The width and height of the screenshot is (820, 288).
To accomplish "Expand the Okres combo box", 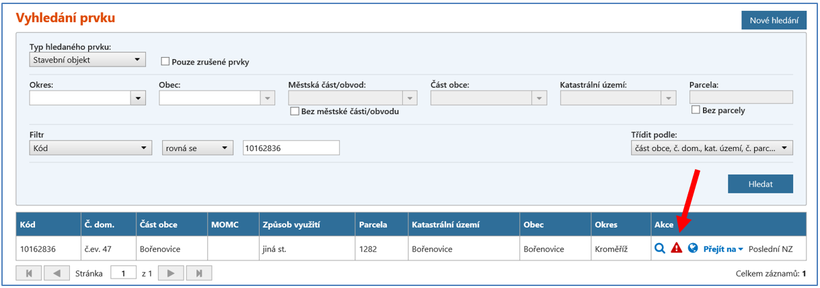I will coord(138,98).
